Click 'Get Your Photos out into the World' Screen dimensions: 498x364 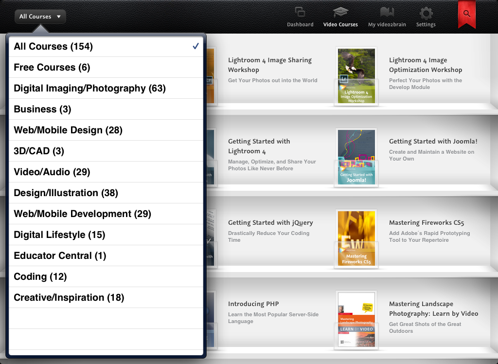pos(272,80)
